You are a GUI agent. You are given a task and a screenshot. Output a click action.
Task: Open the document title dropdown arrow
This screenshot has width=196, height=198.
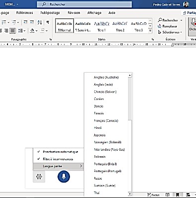[17, 4]
